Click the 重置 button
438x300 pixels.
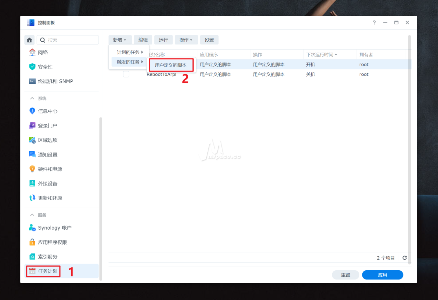tap(346, 275)
